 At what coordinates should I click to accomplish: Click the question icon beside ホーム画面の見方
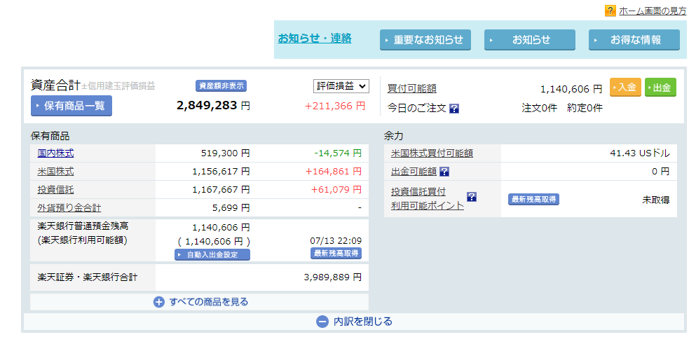point(610,11)
